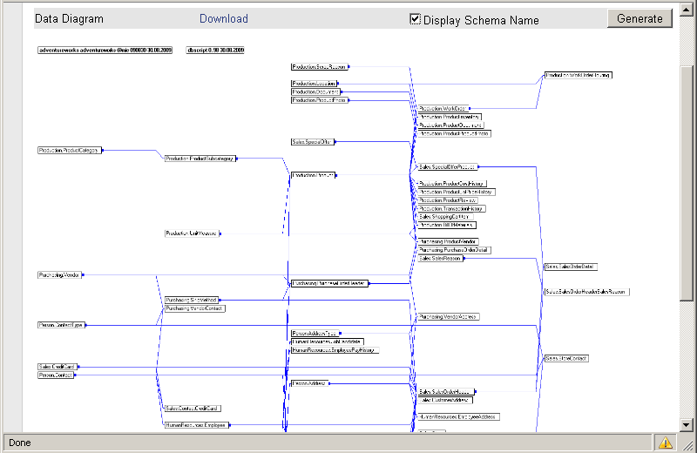
Task: Select the Sales.SalesReason table node
Action: [440, 258]
